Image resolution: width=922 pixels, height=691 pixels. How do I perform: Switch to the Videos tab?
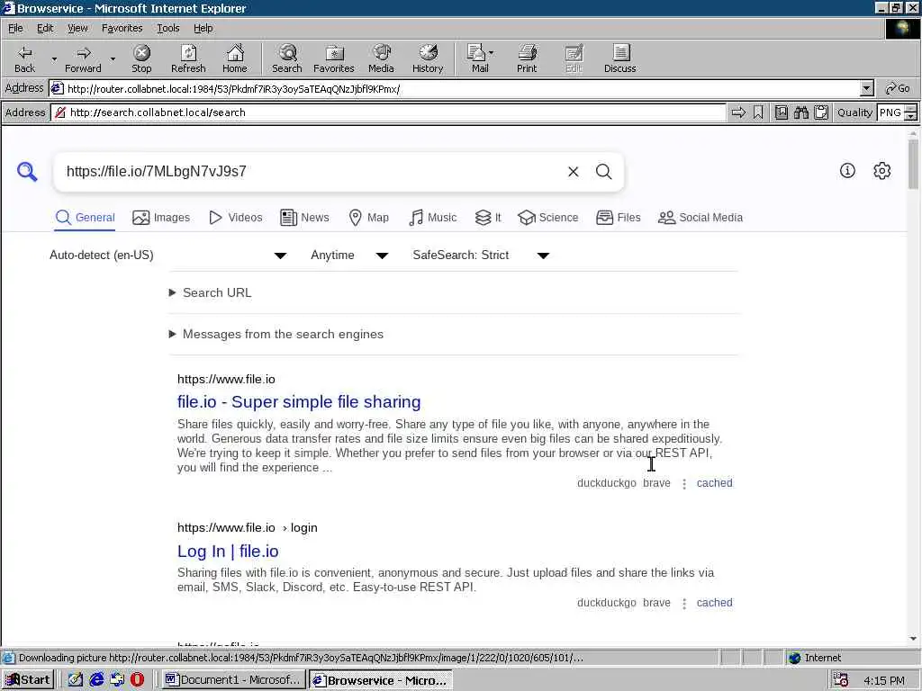[x=236, y=218]
